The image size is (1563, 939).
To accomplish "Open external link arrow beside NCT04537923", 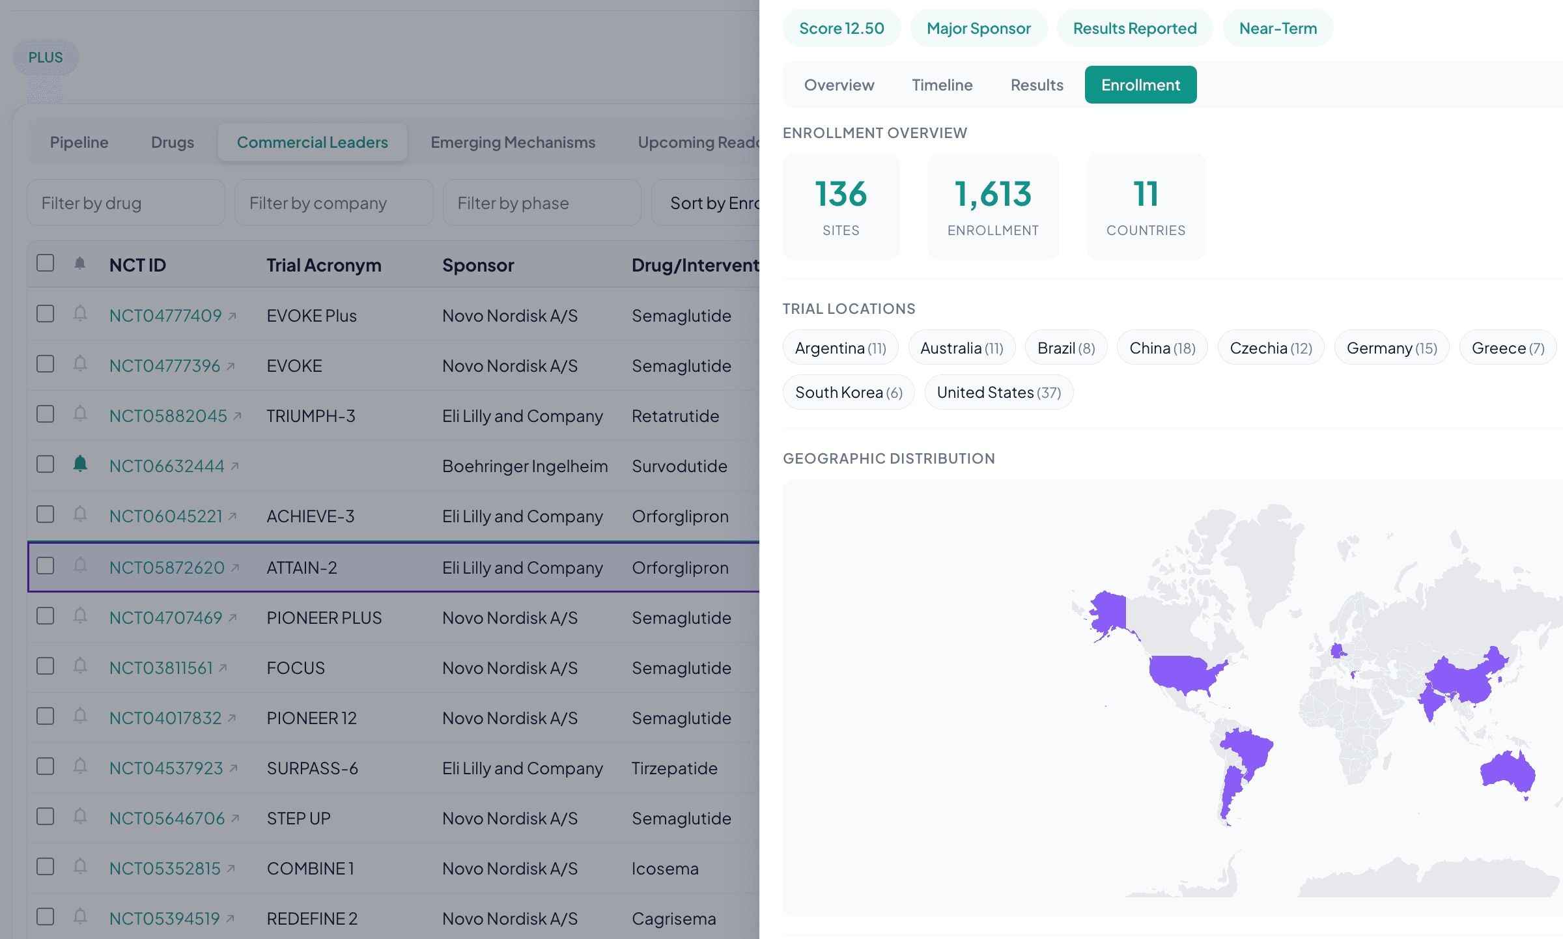I will tap(234, 768).
